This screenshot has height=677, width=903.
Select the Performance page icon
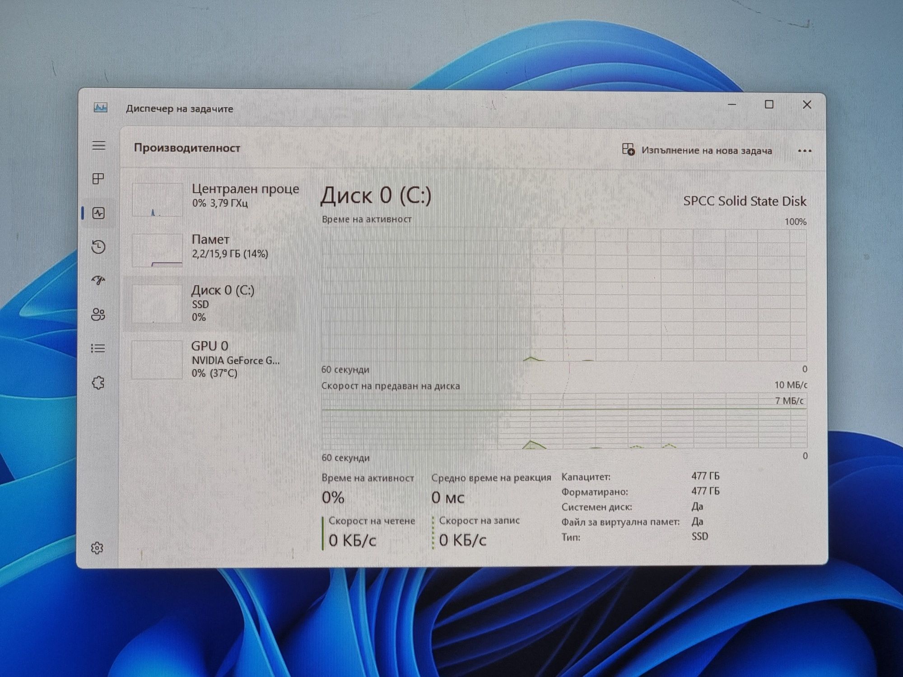coord(98,213)
